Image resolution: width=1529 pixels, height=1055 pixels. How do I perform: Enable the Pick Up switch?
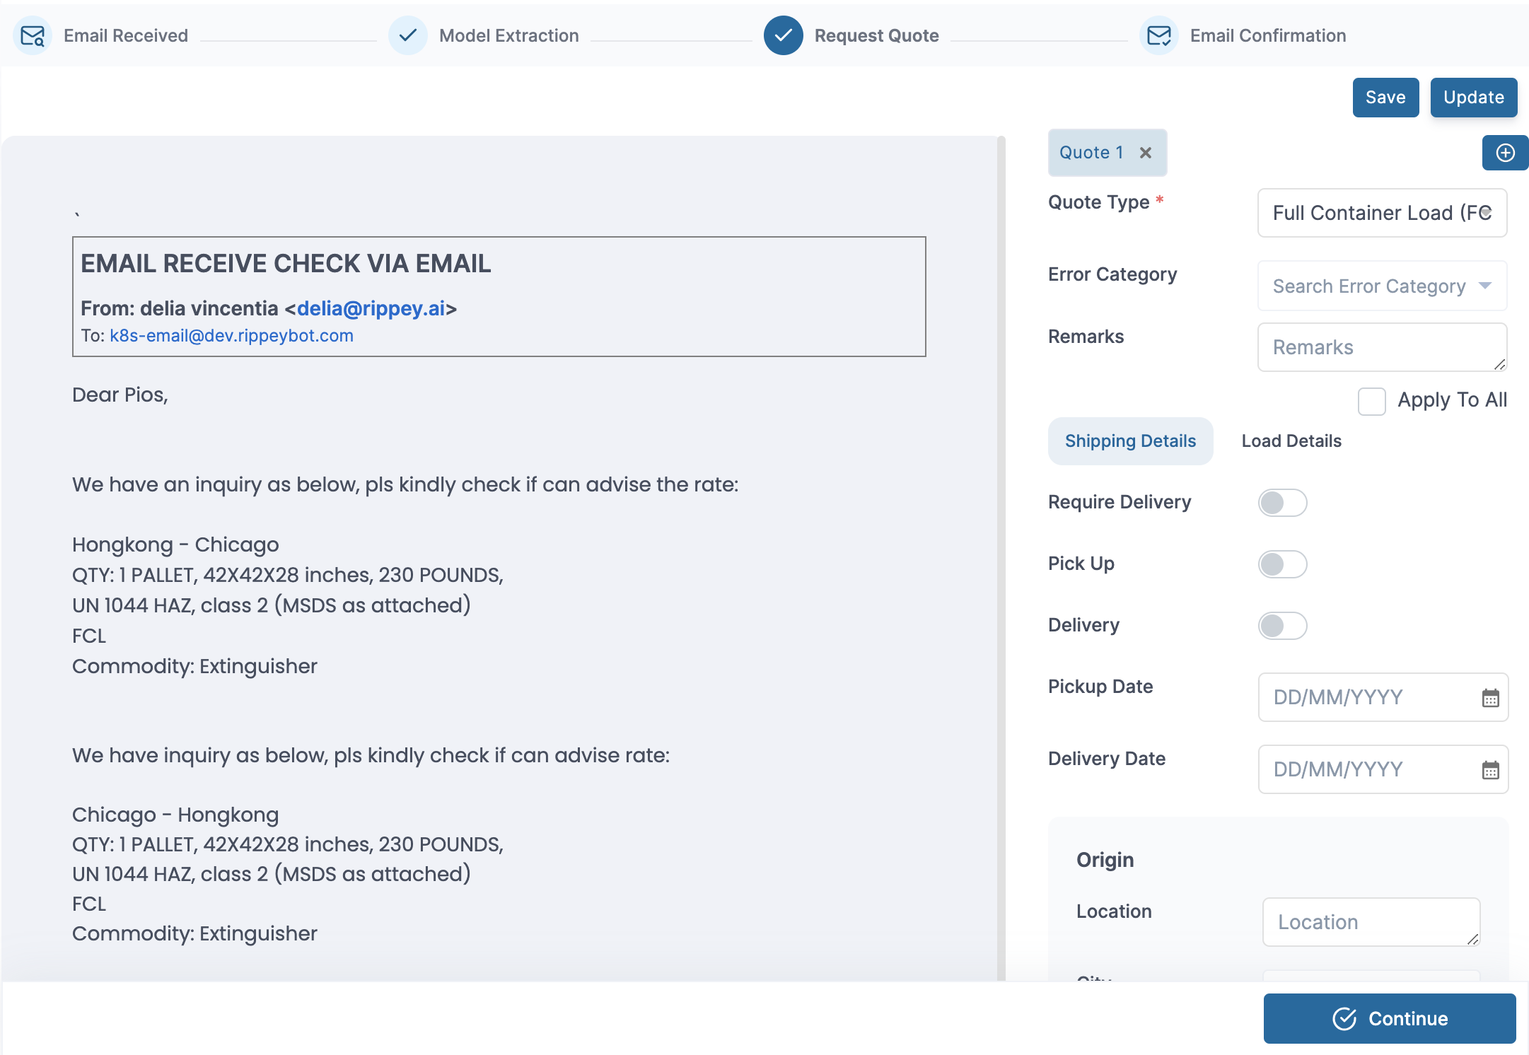(x=1282, y=564)
